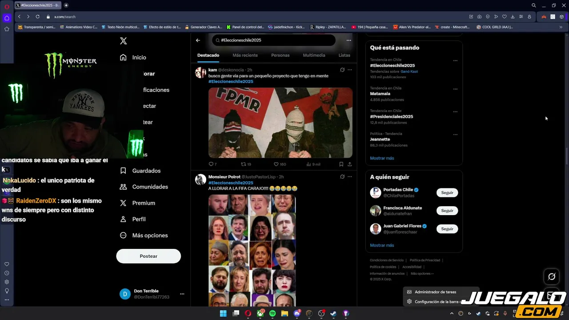
Task: Open the Jeannette trend
Action: [x=380, y=139]
